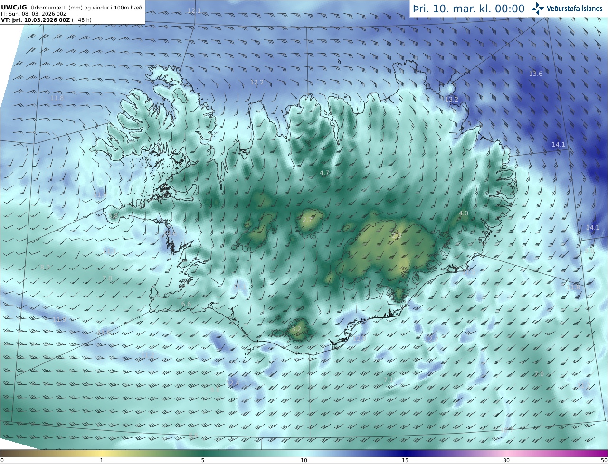Click the colorbar tick label '10'
The width and height of the screenshot is (608, 464).
pos(304,460)
